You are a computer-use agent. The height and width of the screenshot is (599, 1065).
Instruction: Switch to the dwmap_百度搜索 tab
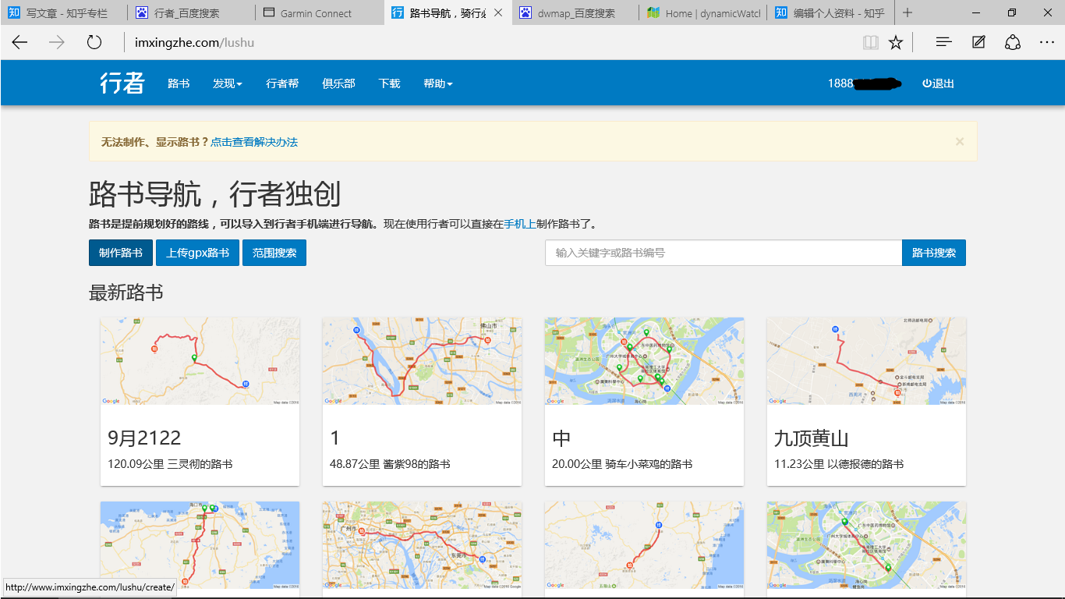tap(575, 12)
